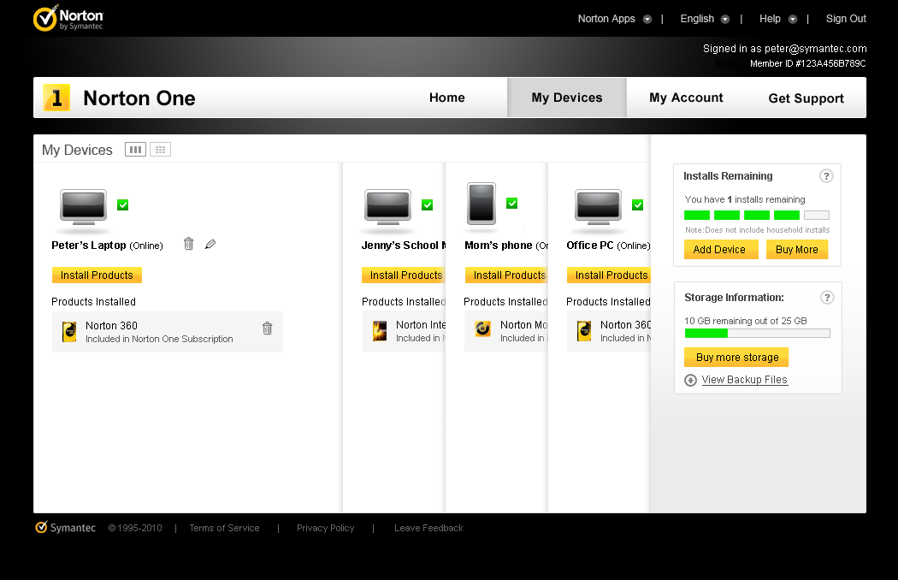This screenshot has height=580, width=898.
Task: Open the My Account tab
Action: pyautogui.click(x=686, y=98)
